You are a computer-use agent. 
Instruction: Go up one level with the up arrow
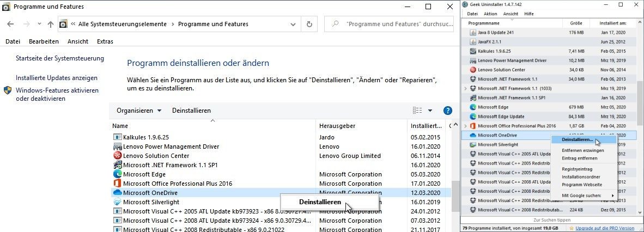[51, 24]
